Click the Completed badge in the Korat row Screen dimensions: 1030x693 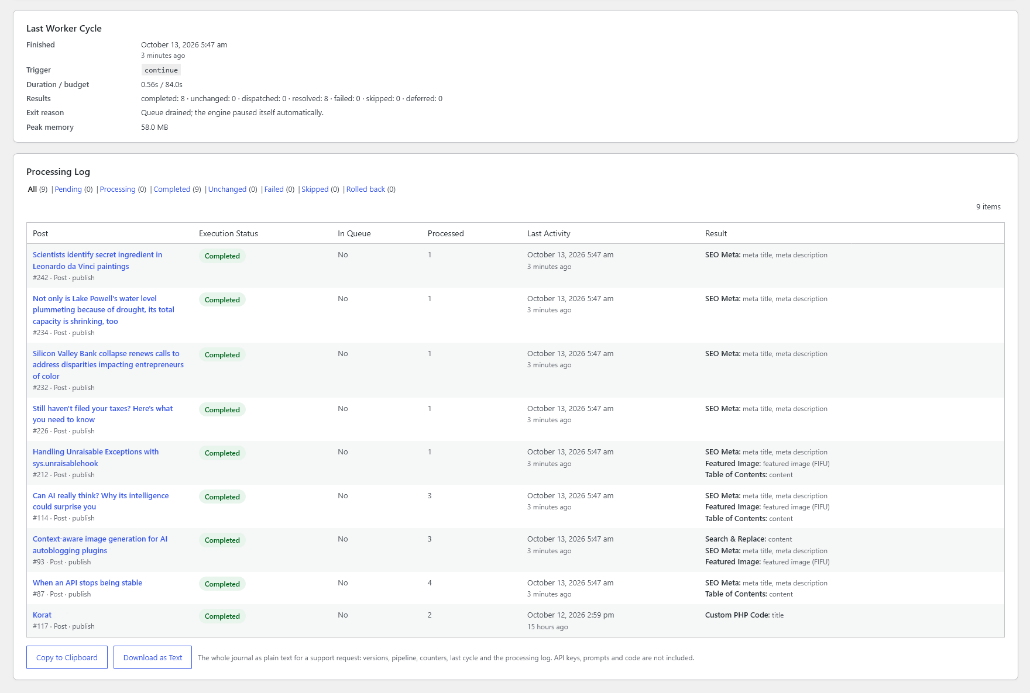click(x=222, y=616)
